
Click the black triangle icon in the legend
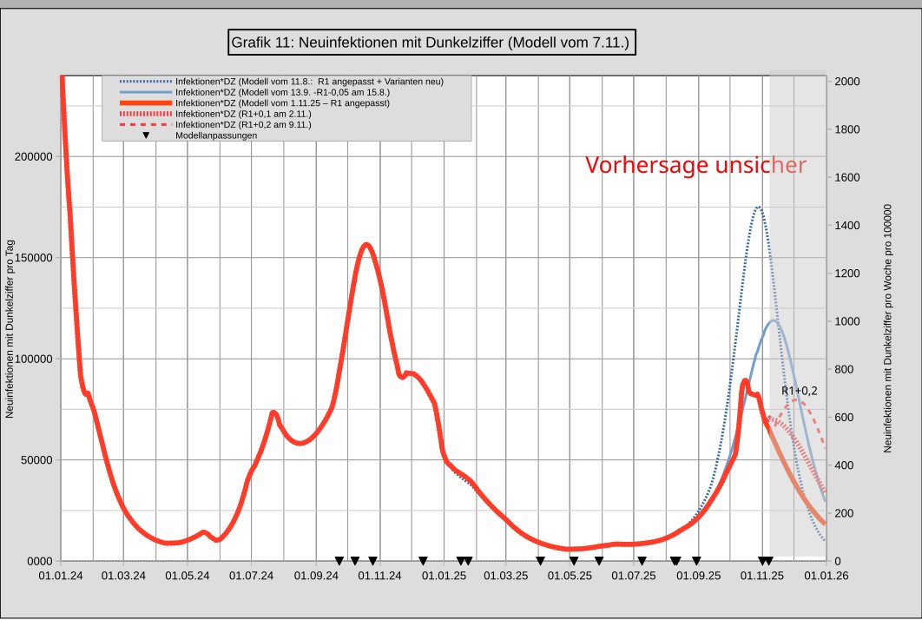147,135
